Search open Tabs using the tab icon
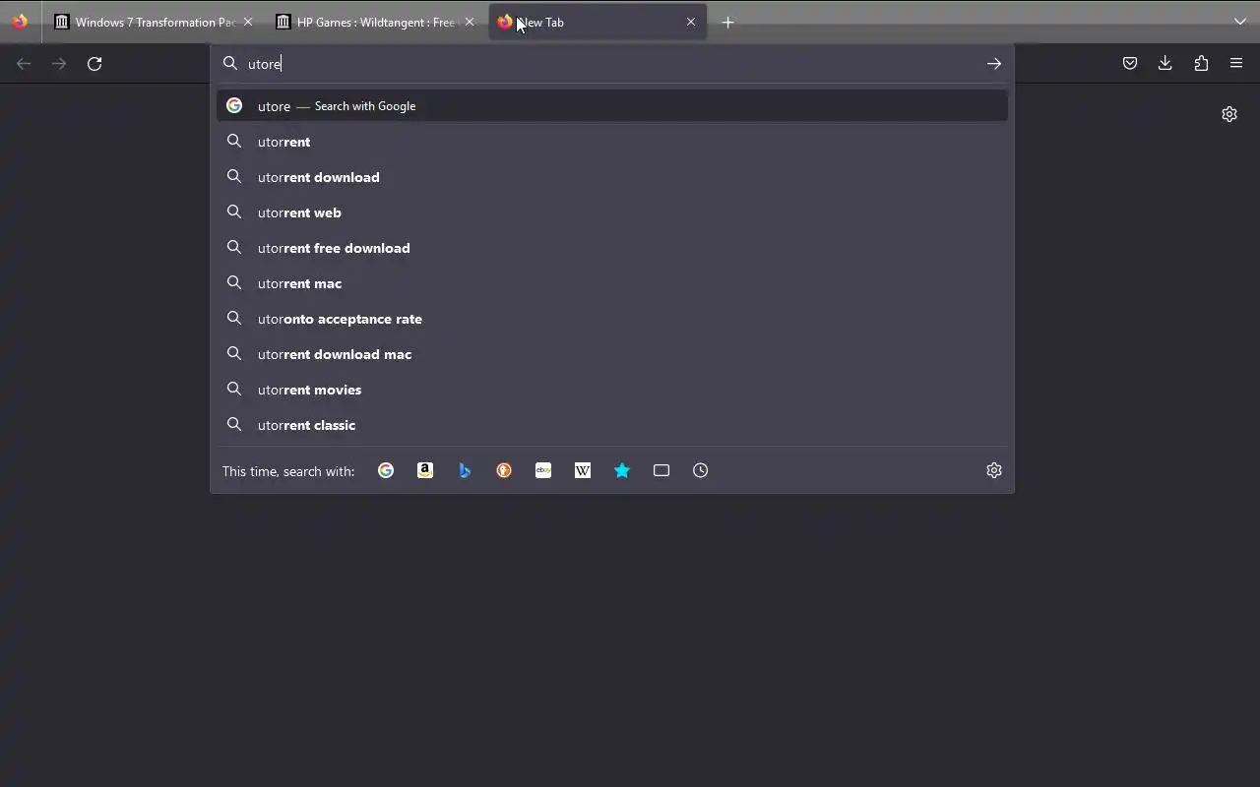This screenshot has height=787, width=1260. 661,470
